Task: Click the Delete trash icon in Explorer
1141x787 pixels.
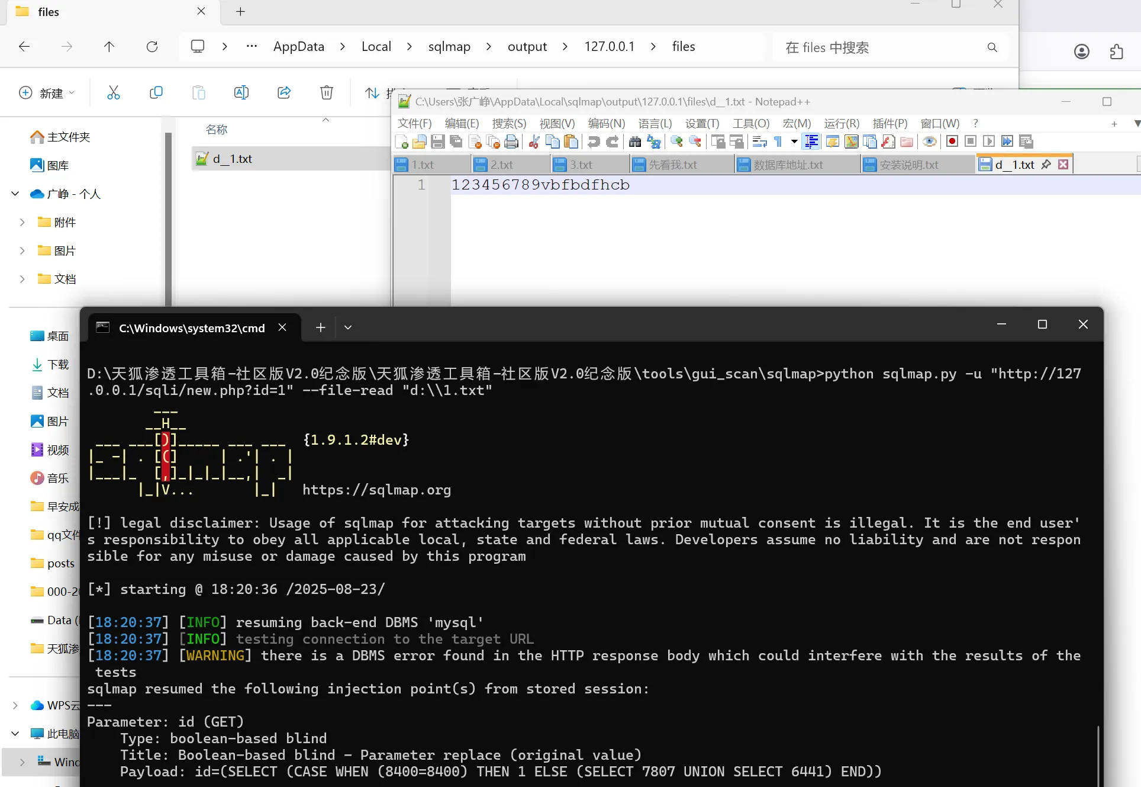Action: click(x=326, y=92)
